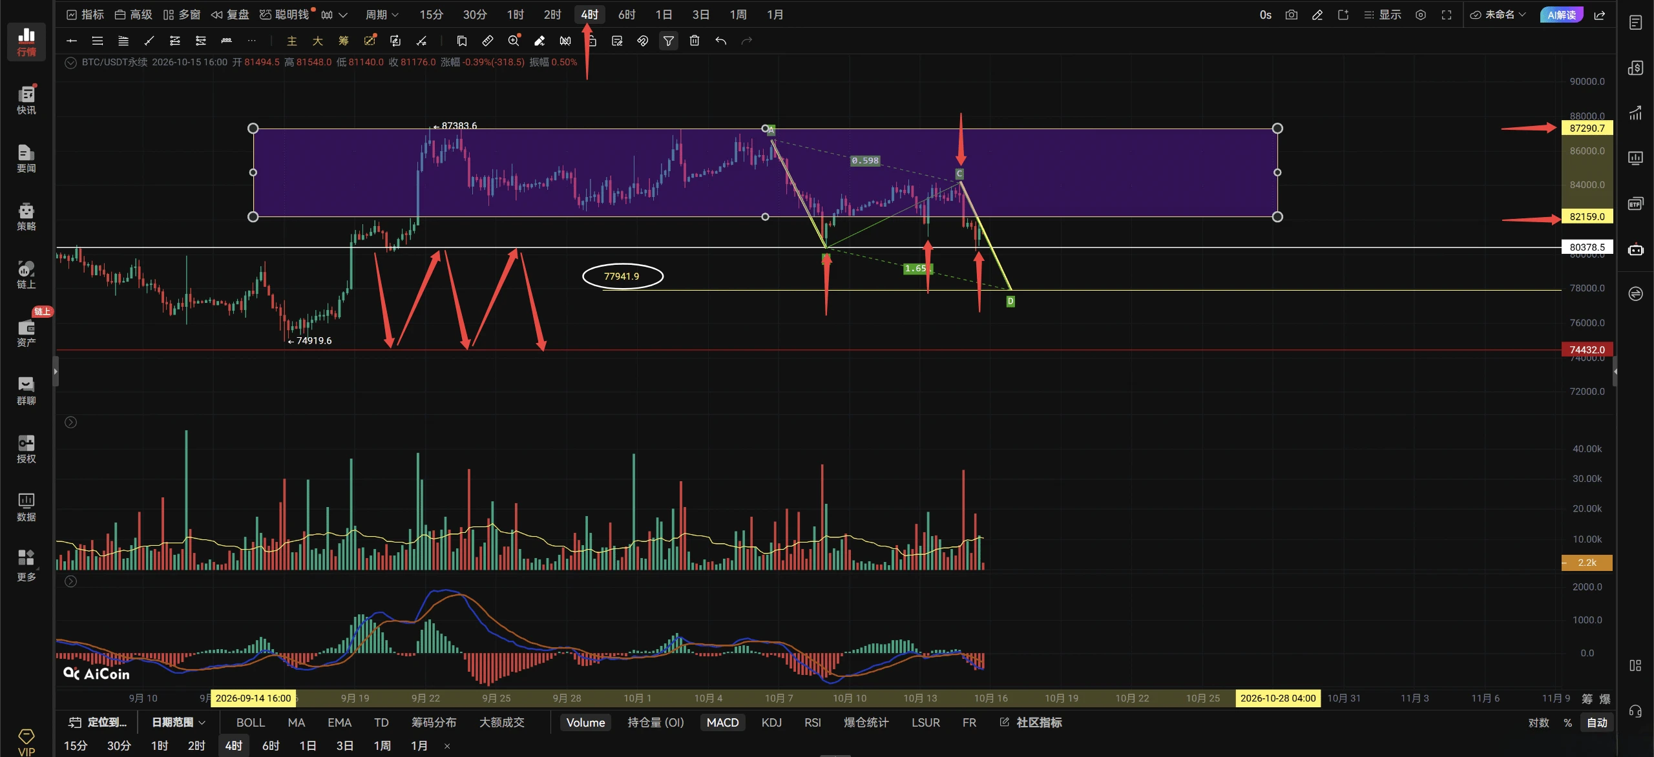The height and width of the screenshot is (757, 1654).
Task: Click the pencil edit icon in top bar
Action: 1317,15
